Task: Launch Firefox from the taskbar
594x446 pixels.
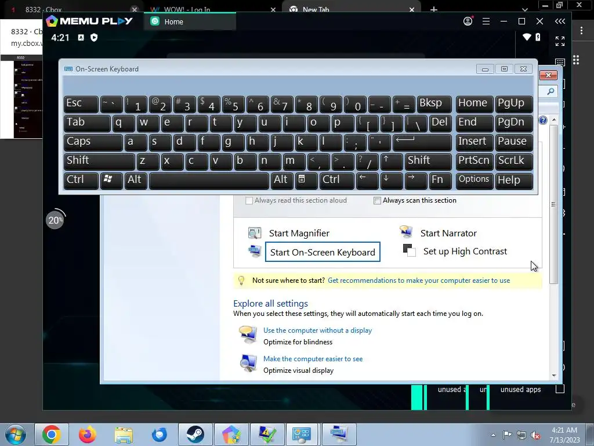Action: 88,434
